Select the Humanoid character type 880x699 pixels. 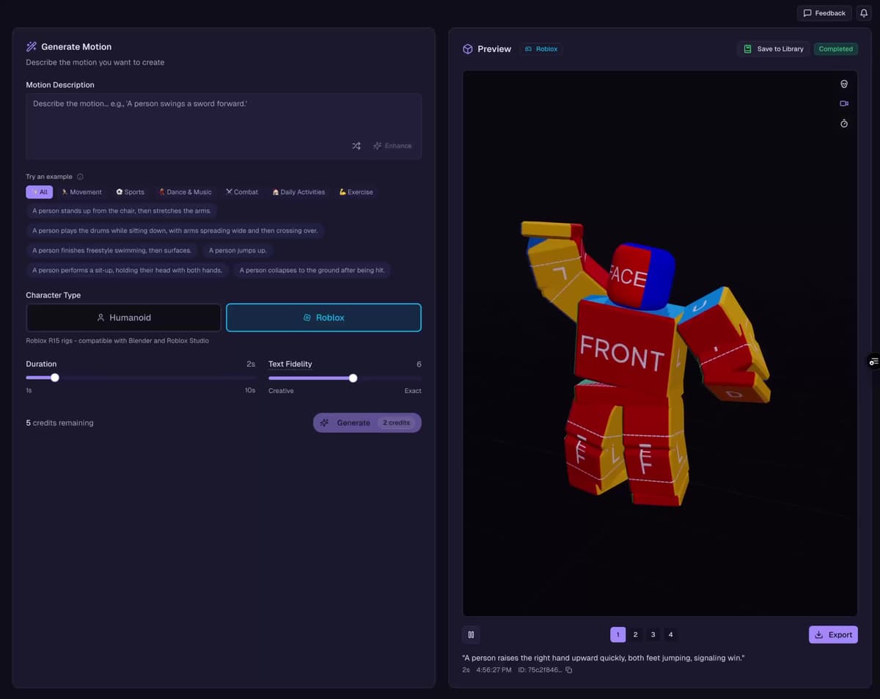[123, 318]
